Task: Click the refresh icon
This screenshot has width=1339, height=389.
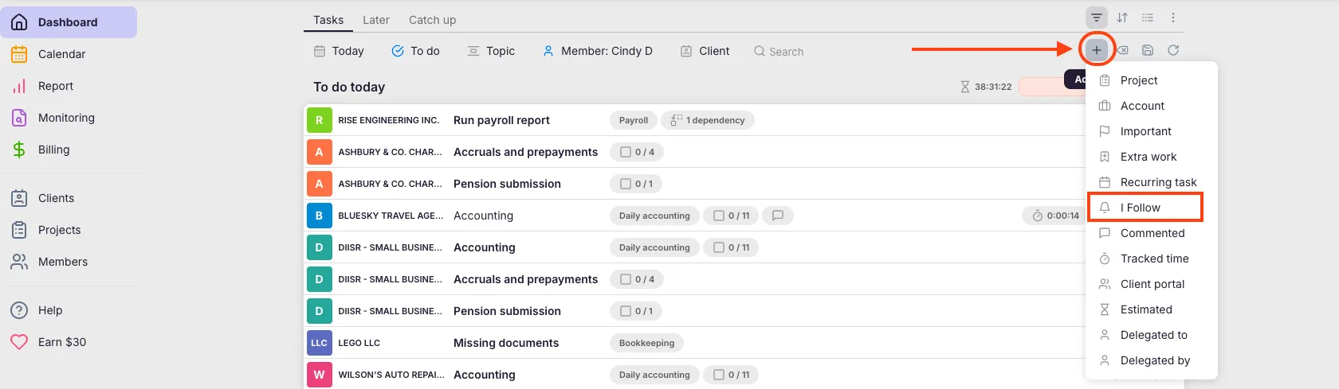Action: pos(1173,50)
